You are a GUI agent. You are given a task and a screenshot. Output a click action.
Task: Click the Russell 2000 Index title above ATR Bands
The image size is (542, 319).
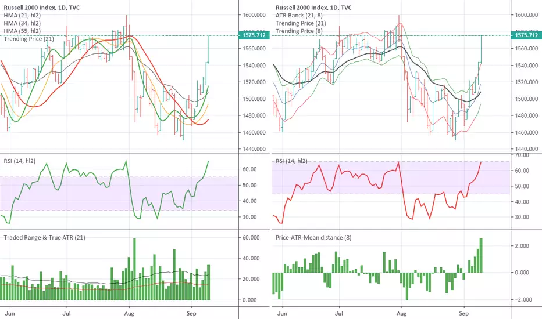(x=313, y=7)
